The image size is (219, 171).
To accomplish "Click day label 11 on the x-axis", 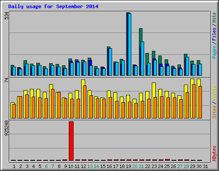I will tap(77, 166).
